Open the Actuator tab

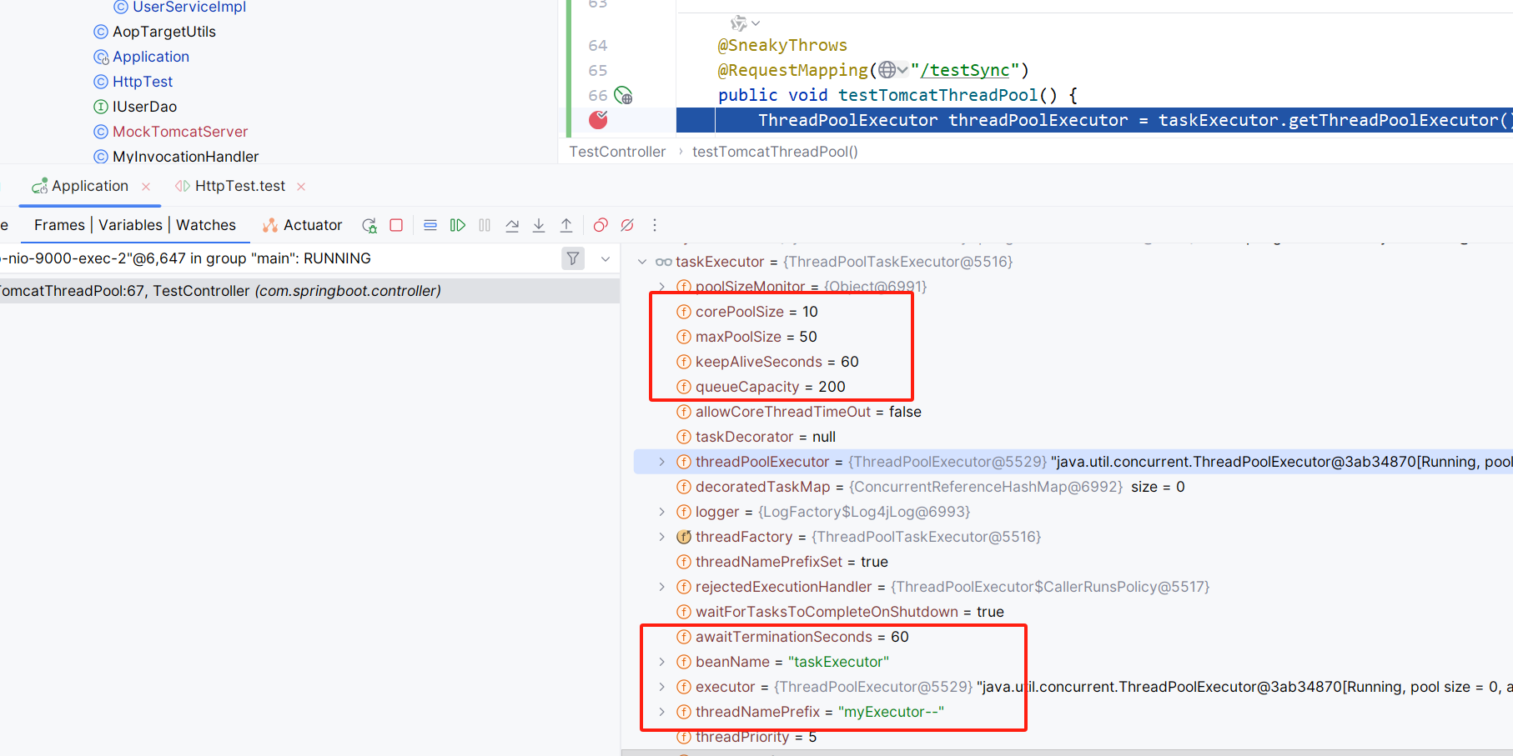[302, 225]
